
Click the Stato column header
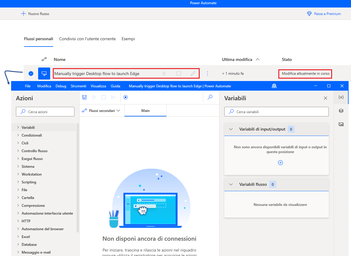pos(287,59)
